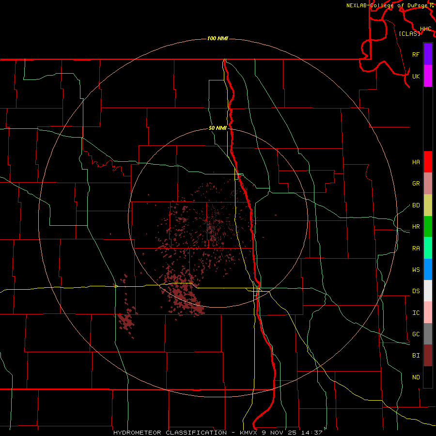Image resolution: width=436 pixels, height=436 pixels.
Task: Click the HR legend label
Action: tap(416, 227)
